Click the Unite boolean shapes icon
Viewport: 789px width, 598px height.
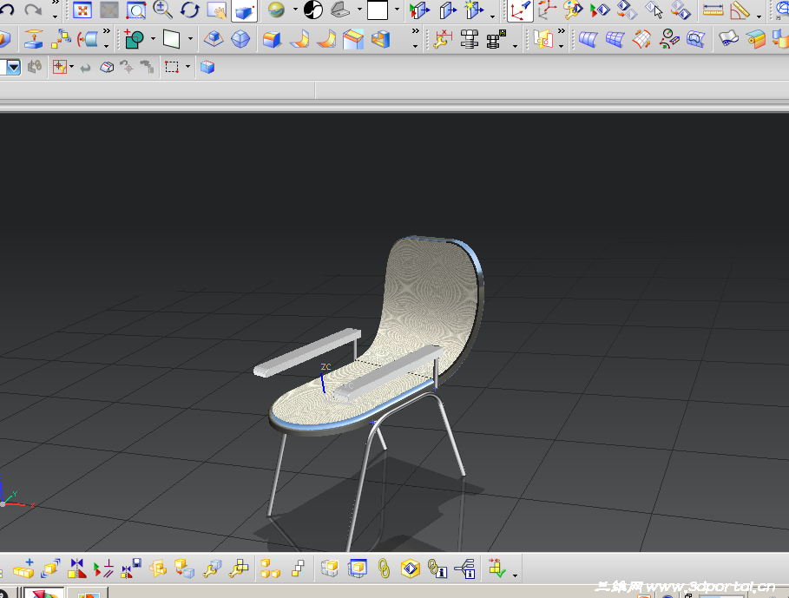(134, 39)
